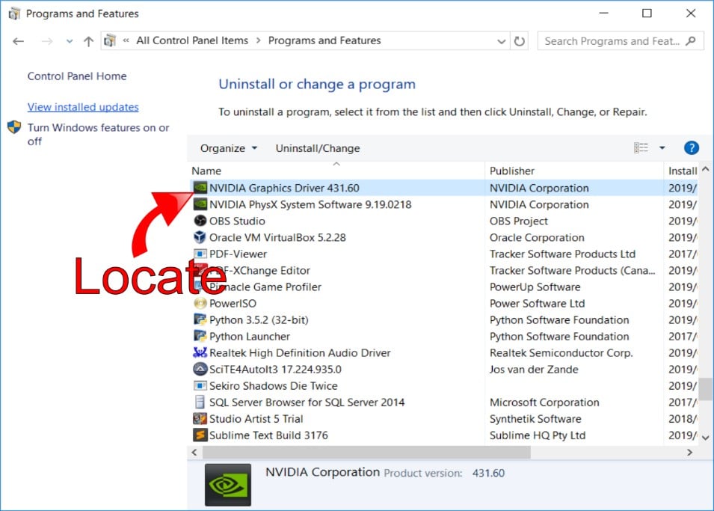Image resolution: width=714 pixels, height=511 pixels.
Task: Select the PowerISO disc icon
Action: tap(200, 303)
